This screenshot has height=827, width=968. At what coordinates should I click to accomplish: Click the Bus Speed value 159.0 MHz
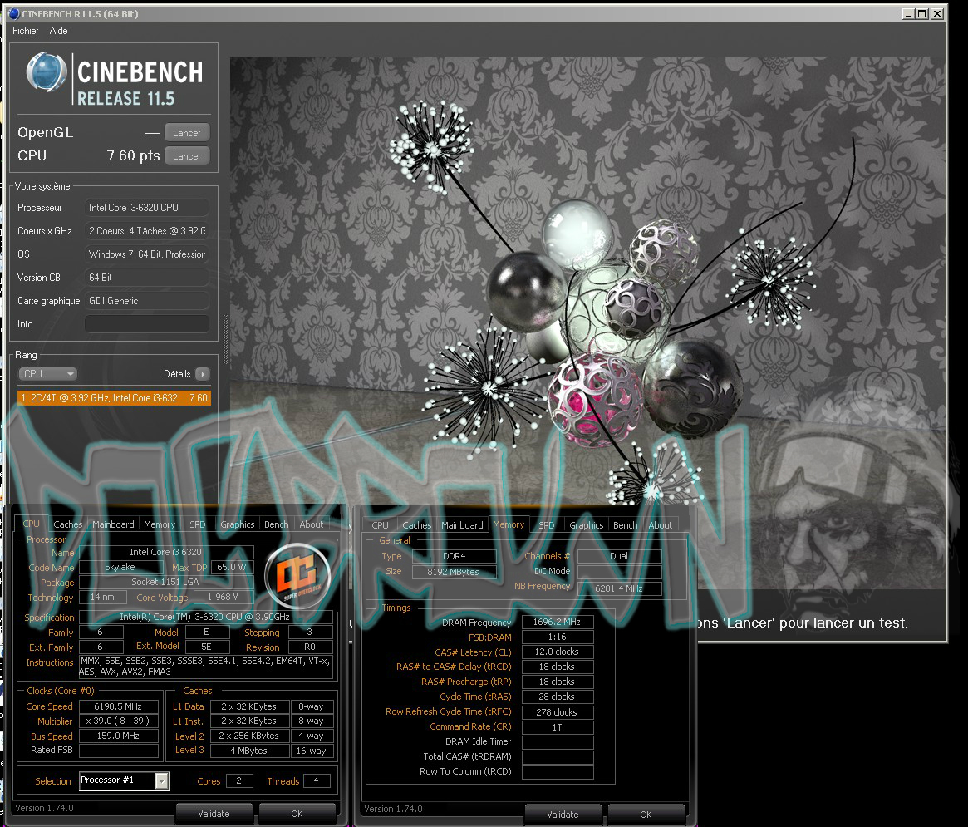click(x=118, y=736)
